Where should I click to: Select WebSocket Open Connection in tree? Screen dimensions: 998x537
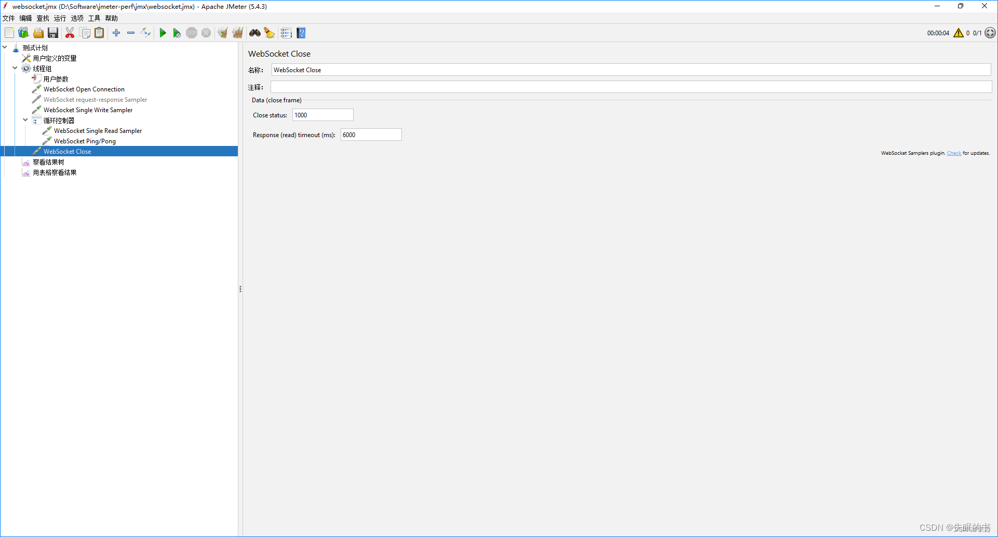click(x=84, y=89)
